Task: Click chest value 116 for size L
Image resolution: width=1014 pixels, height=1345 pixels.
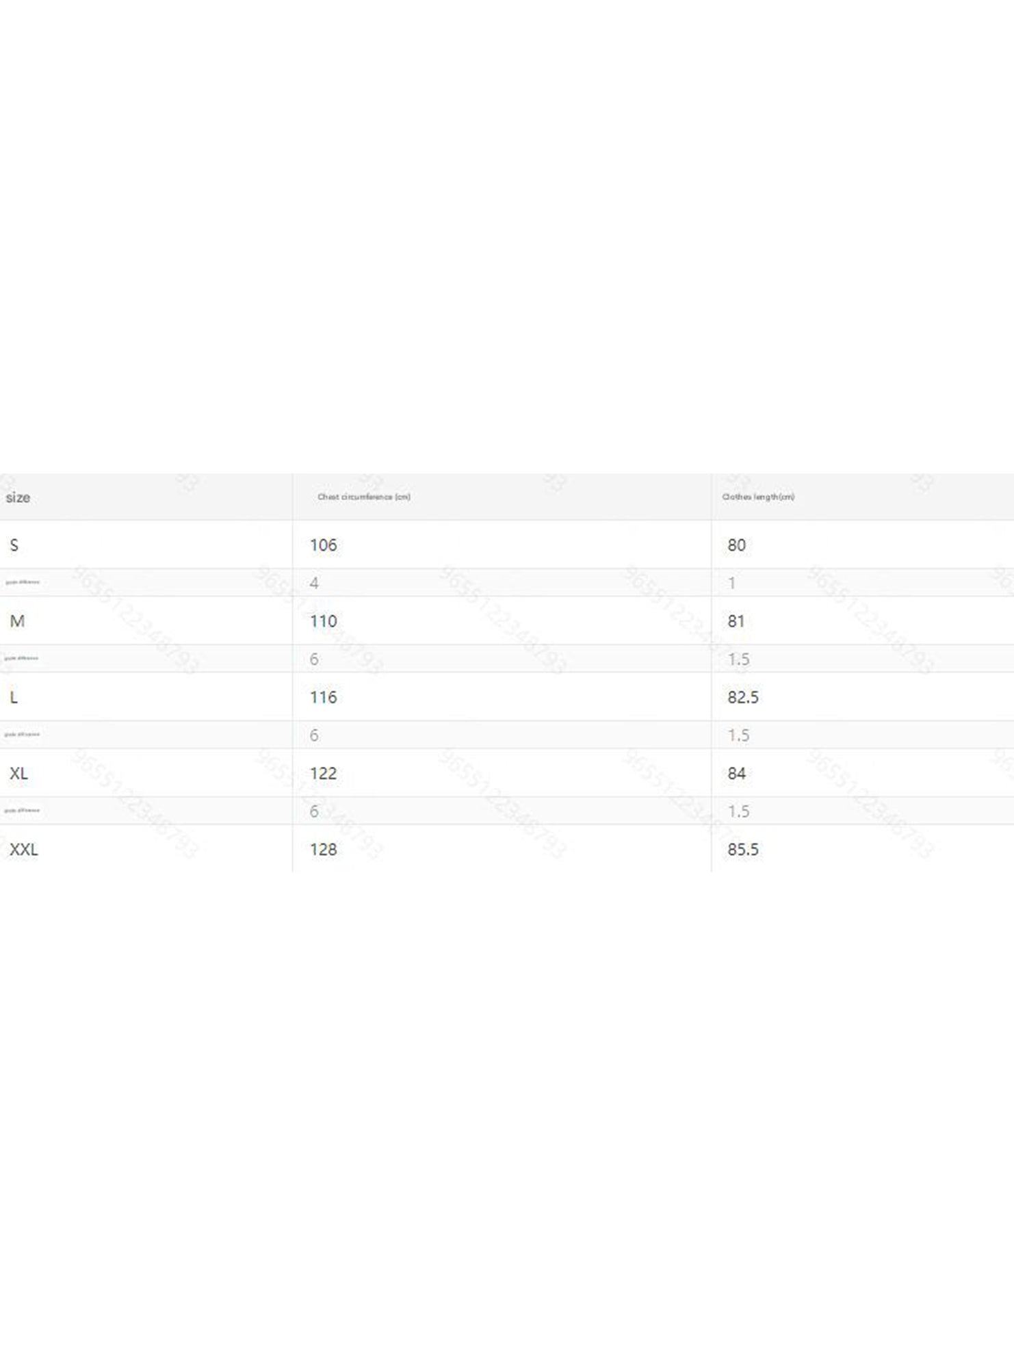Action: 323,697
